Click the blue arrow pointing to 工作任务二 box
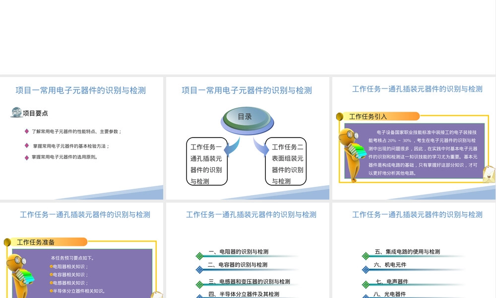The image size is (496, 298). click(261, 147)
